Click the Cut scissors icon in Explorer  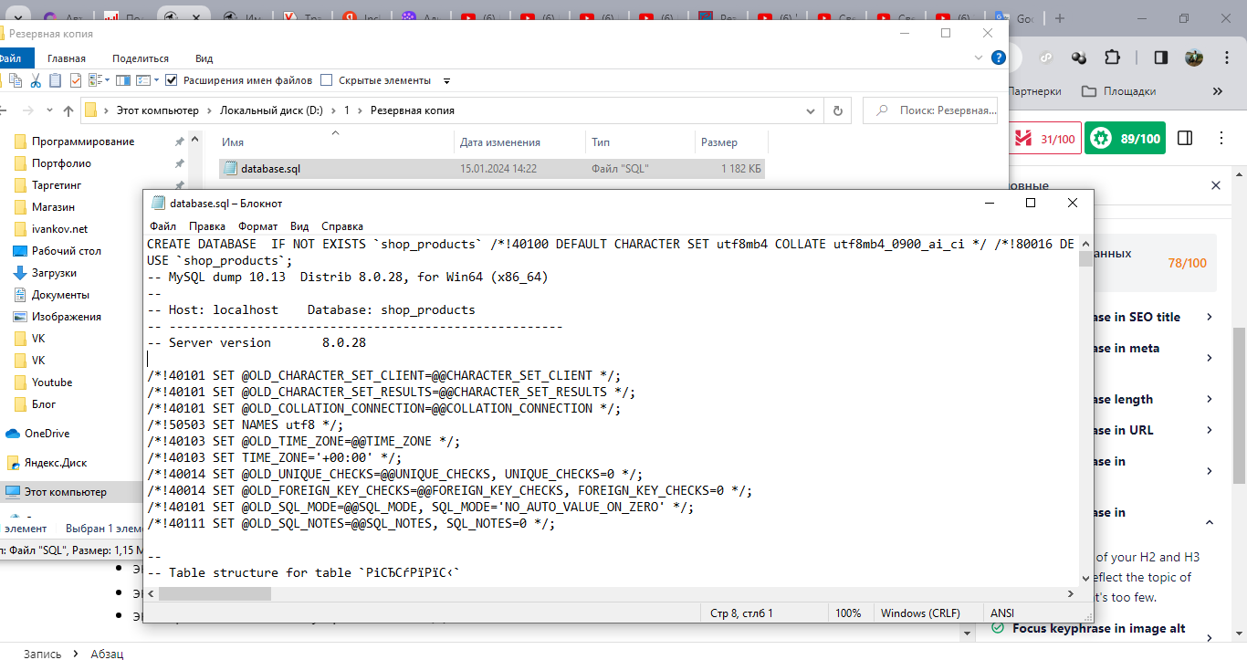36,80
